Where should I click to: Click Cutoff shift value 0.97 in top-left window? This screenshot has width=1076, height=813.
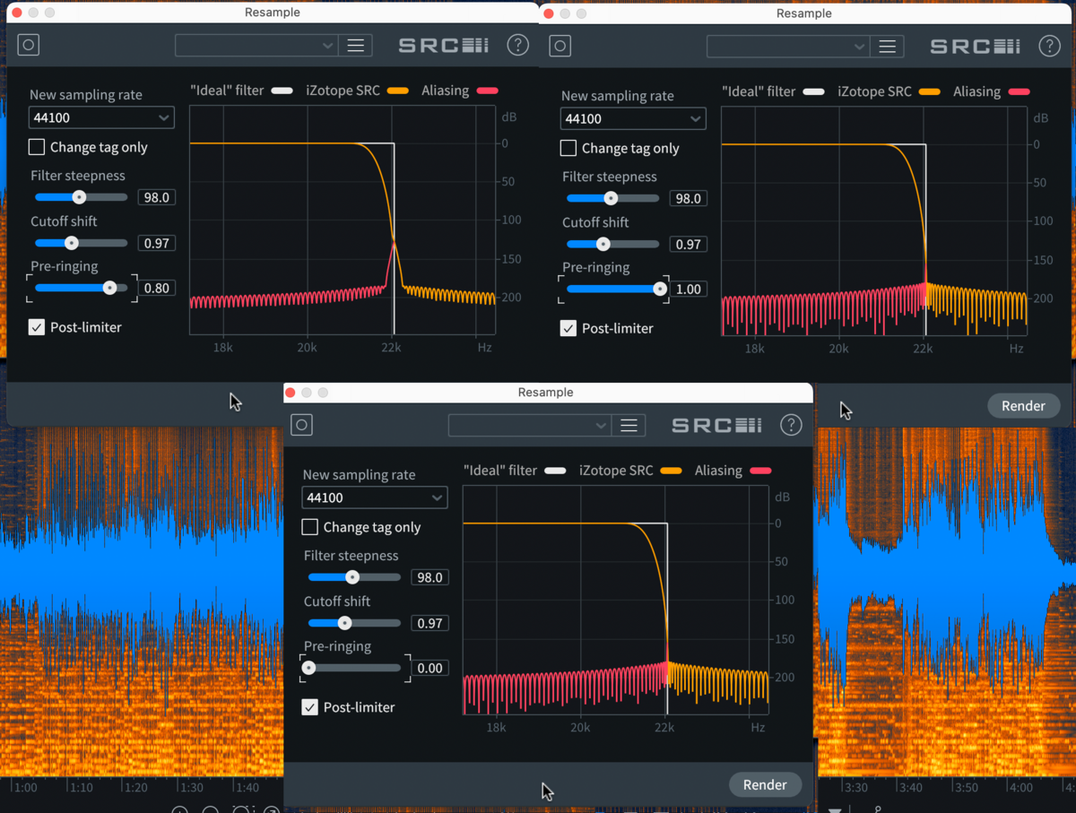tap(156, 243)
